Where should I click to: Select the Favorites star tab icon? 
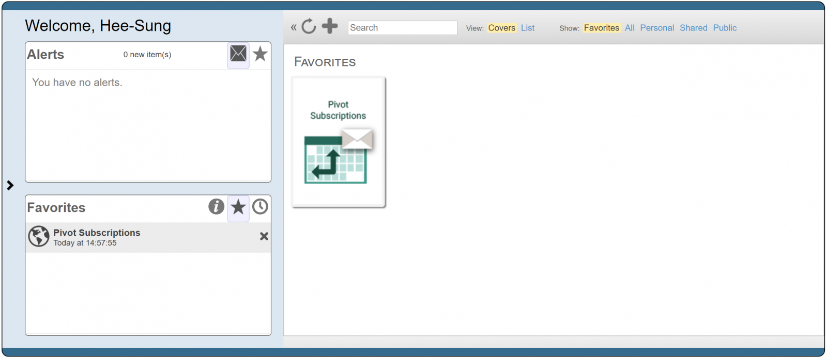coord(238,207)
